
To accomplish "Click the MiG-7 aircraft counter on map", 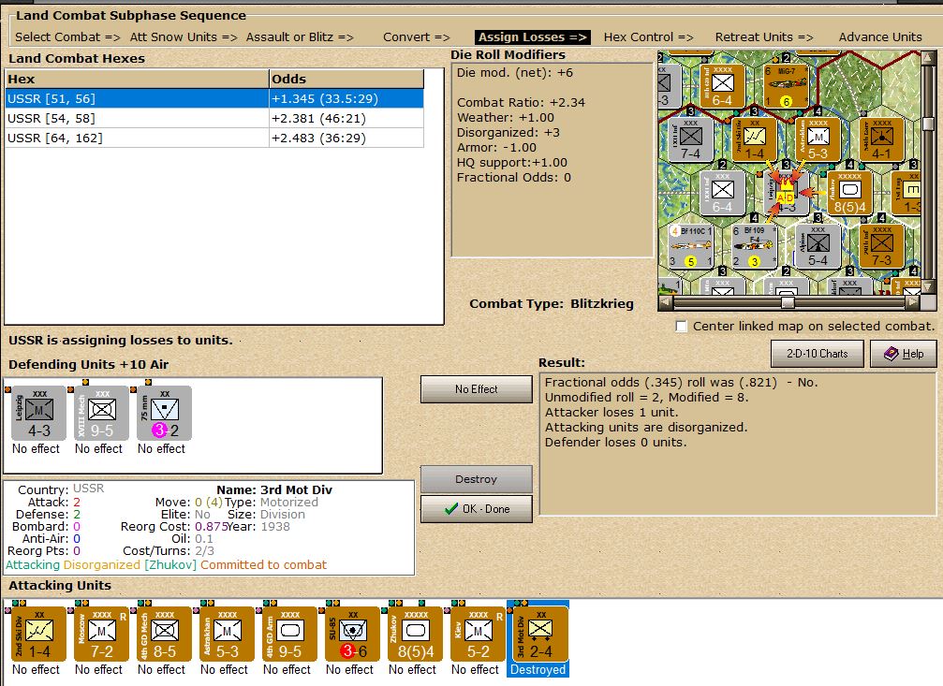I will (786, 86).
